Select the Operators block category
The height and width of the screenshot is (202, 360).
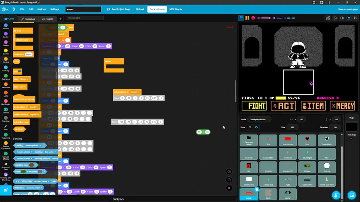6,77
